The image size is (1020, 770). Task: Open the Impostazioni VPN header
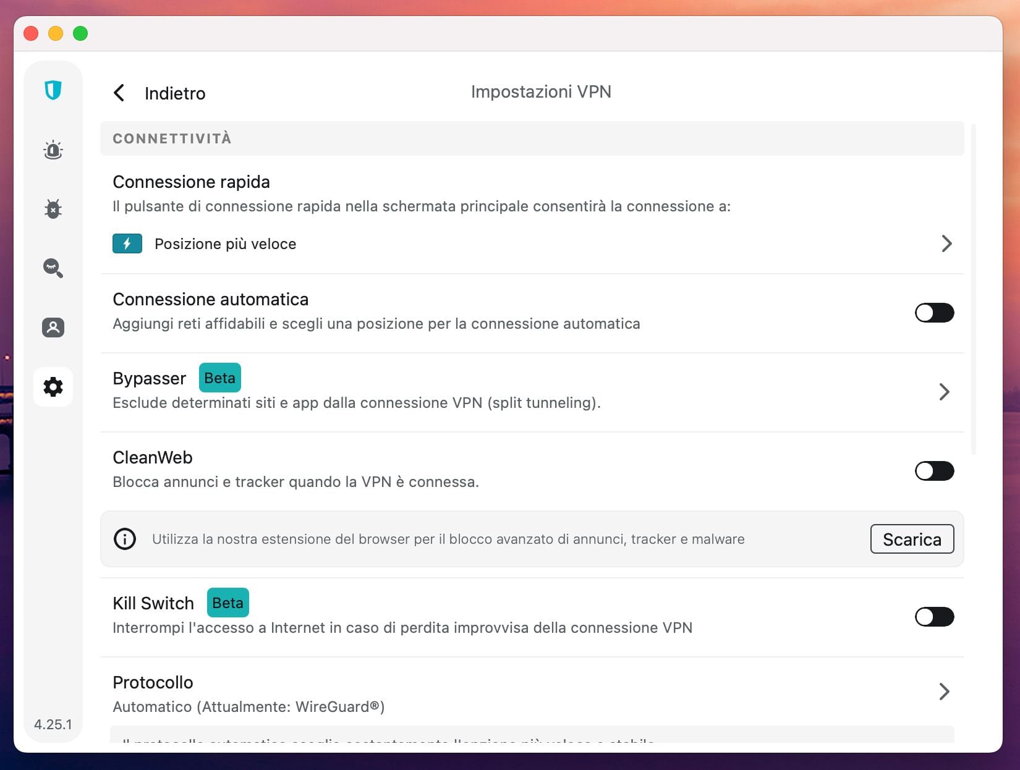540,91
